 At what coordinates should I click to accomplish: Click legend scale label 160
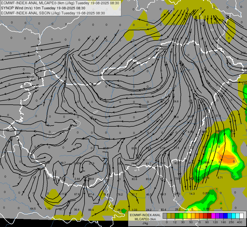(223, 222)
